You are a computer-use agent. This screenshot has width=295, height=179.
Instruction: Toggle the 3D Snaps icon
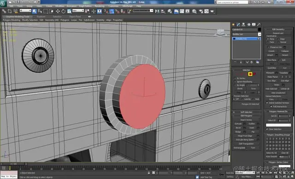coord(106,11)
